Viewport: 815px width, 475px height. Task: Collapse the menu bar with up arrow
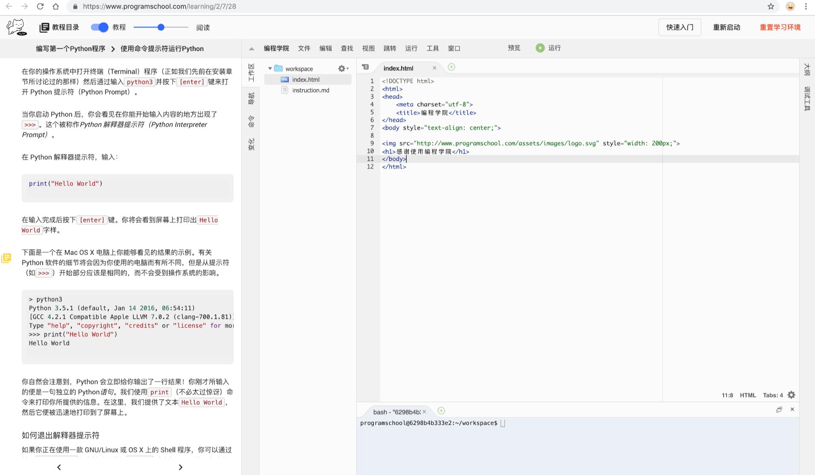pos(252,49)
